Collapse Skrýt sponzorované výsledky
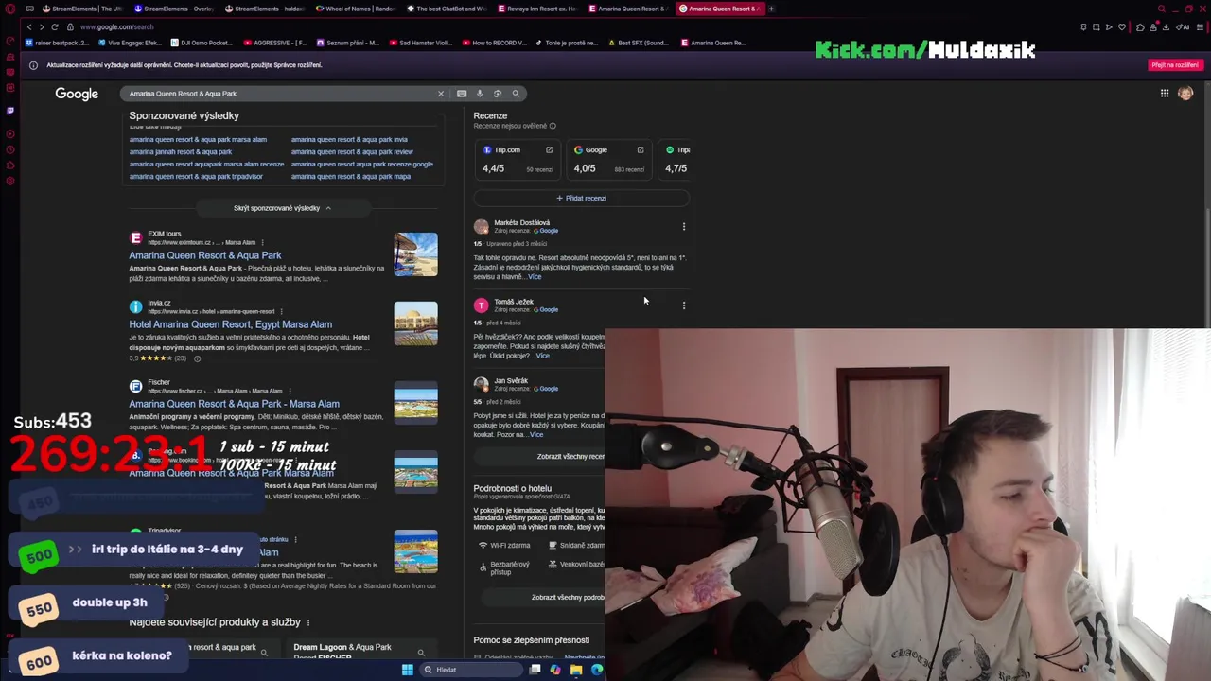1211x681 pixels. point(282,208)
